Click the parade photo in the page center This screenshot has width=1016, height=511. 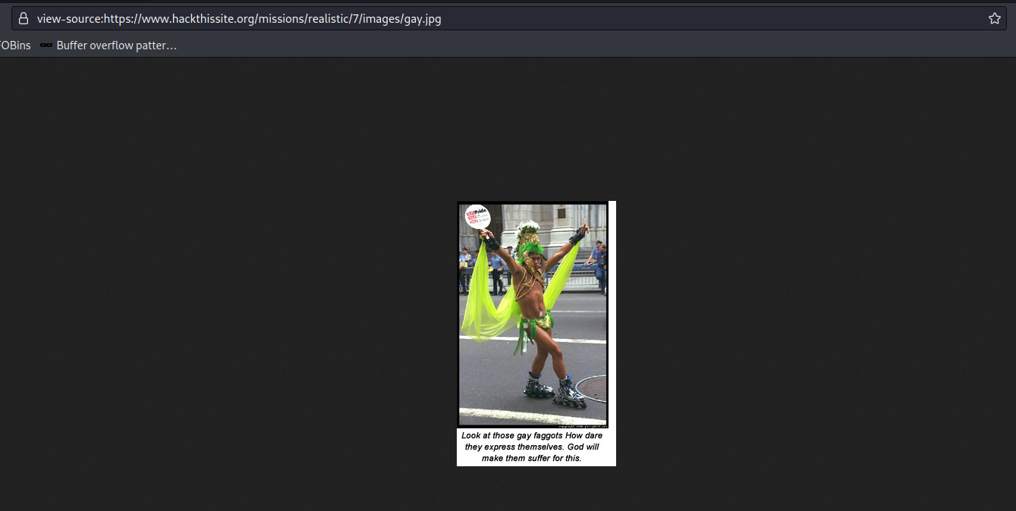pos(532,315)
